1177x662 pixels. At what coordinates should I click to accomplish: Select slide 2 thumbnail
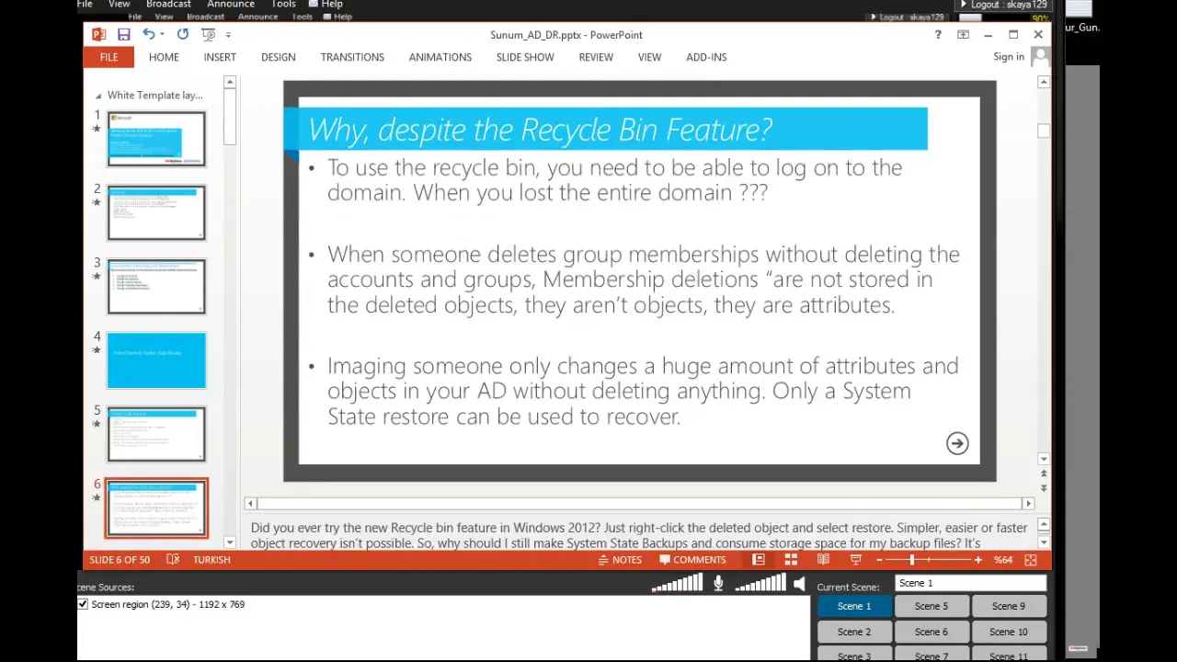[x=156, y=212]
